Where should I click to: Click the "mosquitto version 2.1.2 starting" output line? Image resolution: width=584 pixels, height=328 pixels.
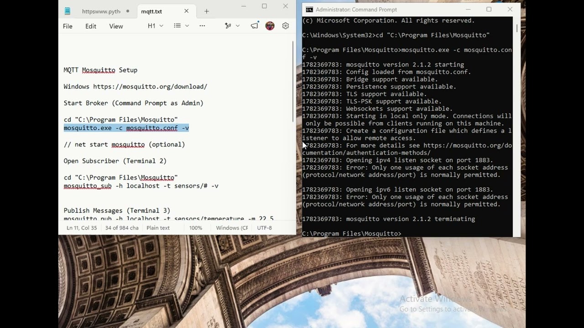[383, 65]
